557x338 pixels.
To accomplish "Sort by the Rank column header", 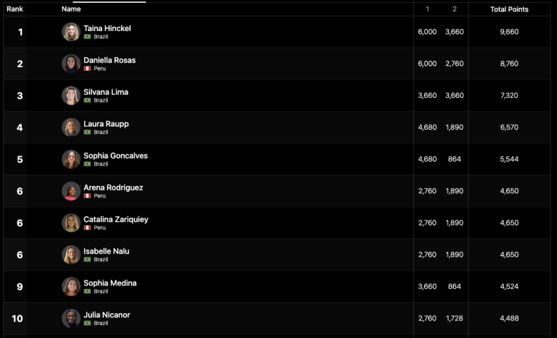I will point(15,9).
